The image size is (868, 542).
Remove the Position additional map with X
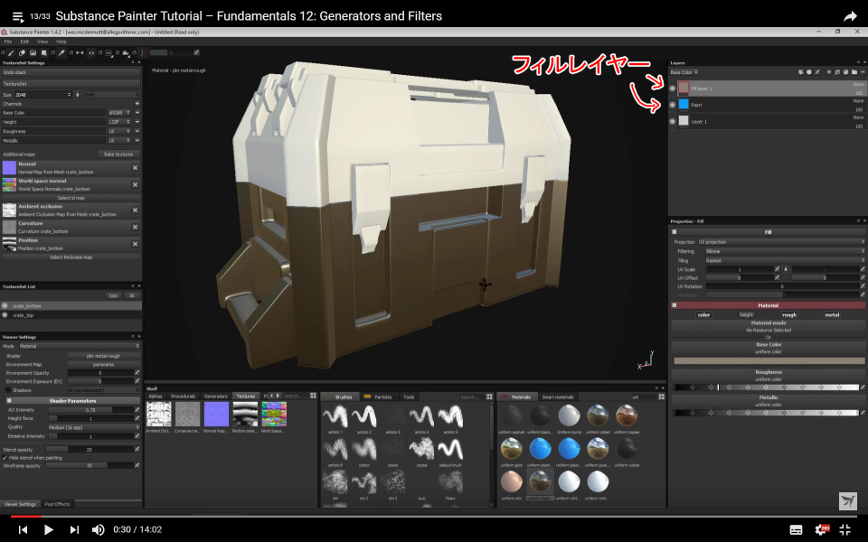pyautogui.click(x=135, y=244)
